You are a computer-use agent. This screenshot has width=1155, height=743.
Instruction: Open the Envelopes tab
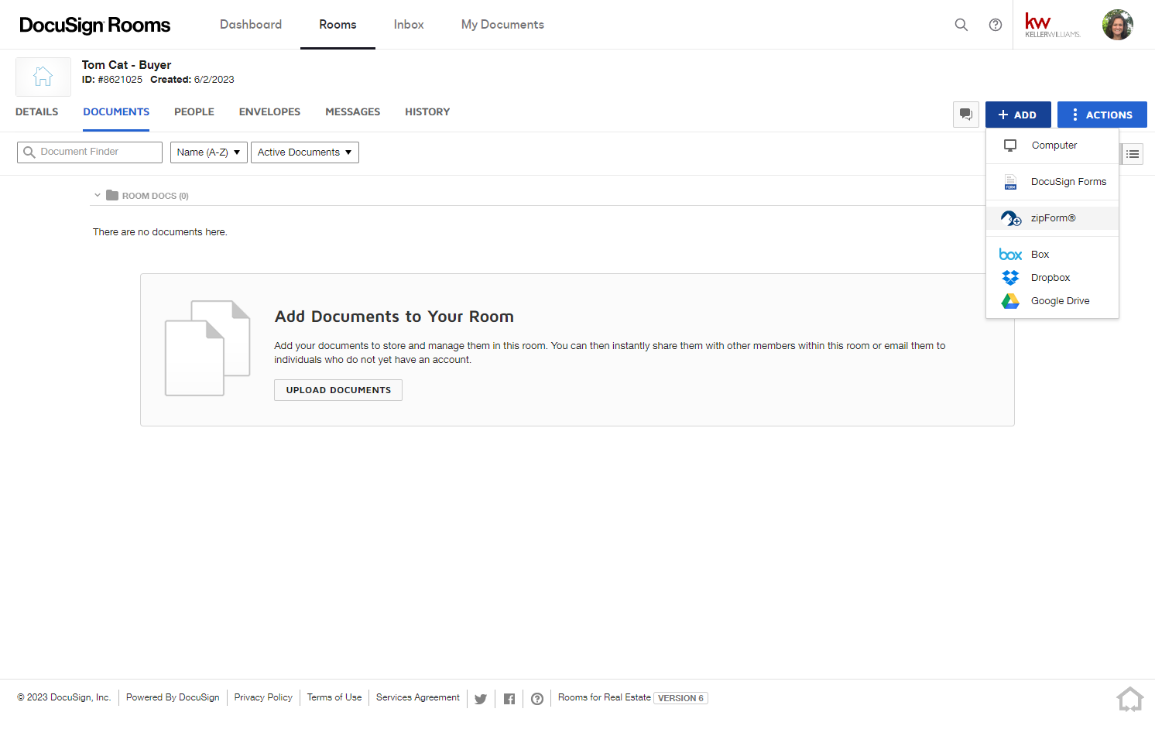tap(269, 112)
